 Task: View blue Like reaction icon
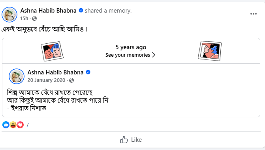[x=6, y=125]
